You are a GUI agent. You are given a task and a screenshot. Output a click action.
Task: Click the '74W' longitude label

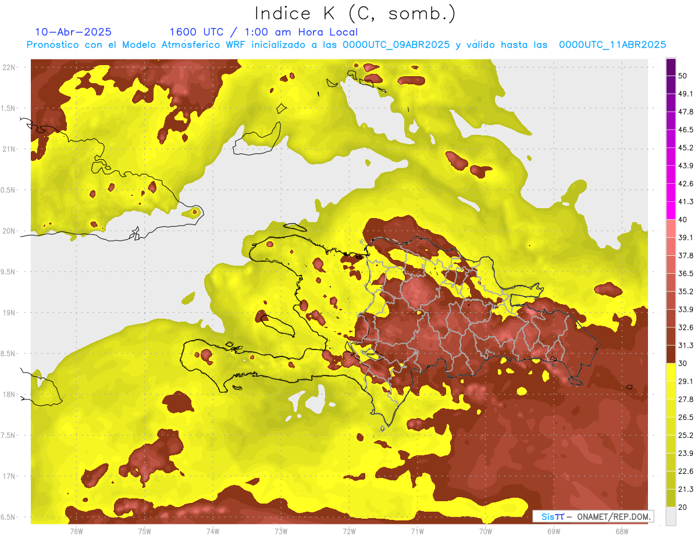213,531
